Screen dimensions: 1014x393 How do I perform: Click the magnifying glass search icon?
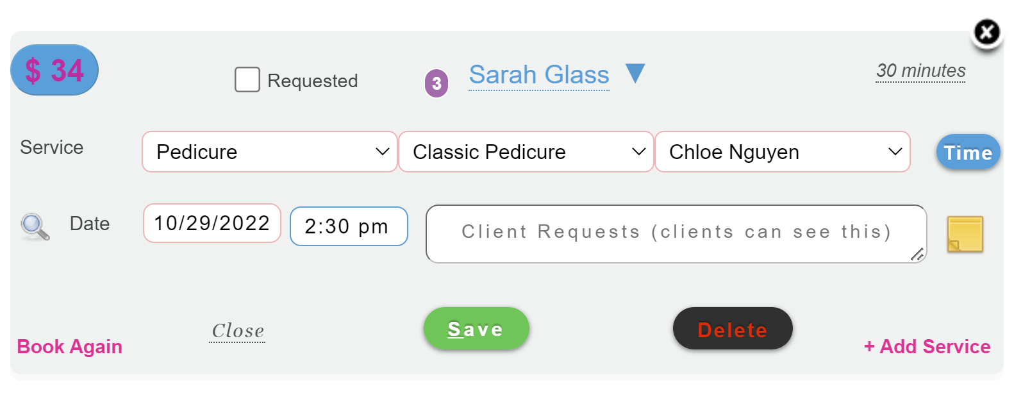pos(35,226)
